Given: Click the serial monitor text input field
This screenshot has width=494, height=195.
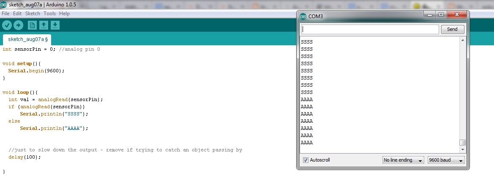Looking at the screenshot, I should point(370,29).
